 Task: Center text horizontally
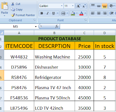99,13
